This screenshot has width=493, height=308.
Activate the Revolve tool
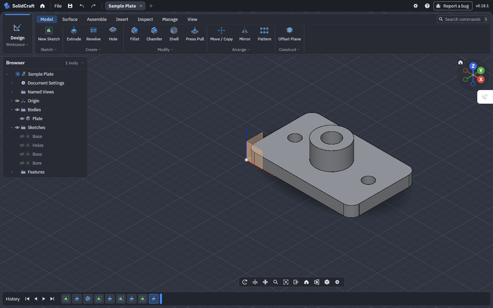(93, 34)
